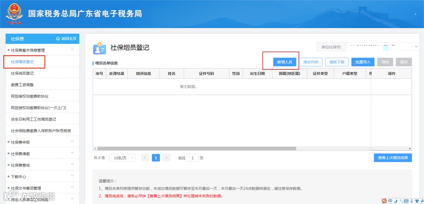Click the 查看上次增员结果 button

coord(393,158)
